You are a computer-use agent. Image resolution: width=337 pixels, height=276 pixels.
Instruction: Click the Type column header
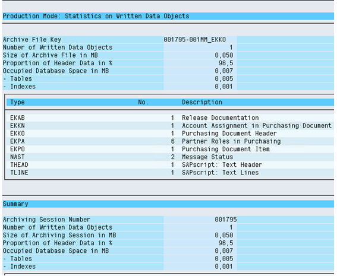tap(17, 102)
